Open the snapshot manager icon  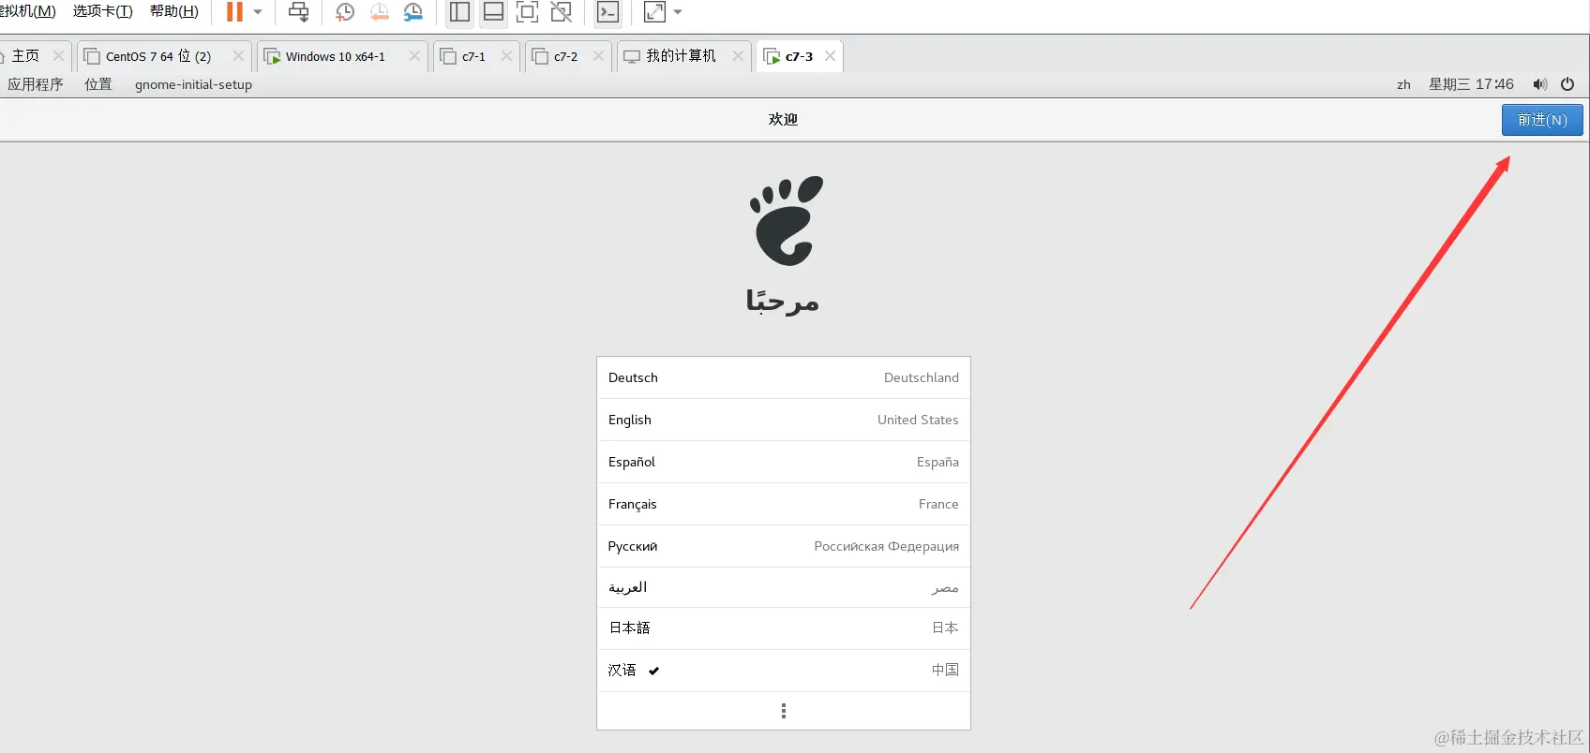(413, 12)
